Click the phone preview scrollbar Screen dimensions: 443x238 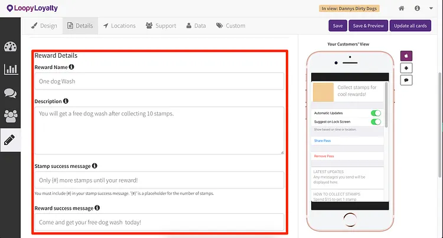click(386, 105)
